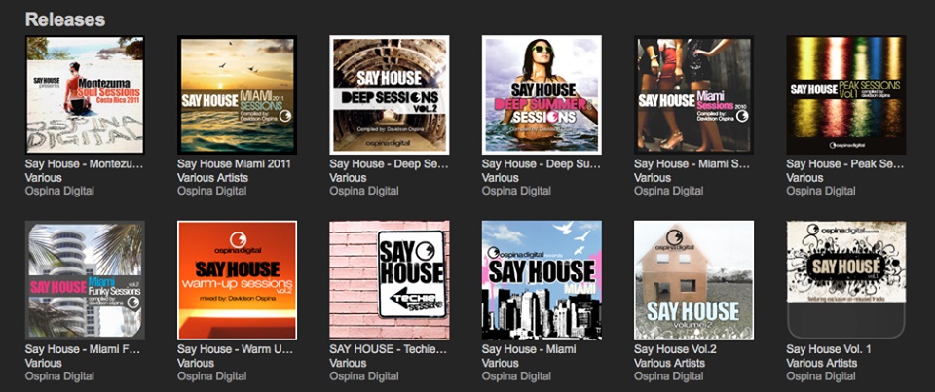Open the Deep Summer Sessions album artwork

coord(542,94)
